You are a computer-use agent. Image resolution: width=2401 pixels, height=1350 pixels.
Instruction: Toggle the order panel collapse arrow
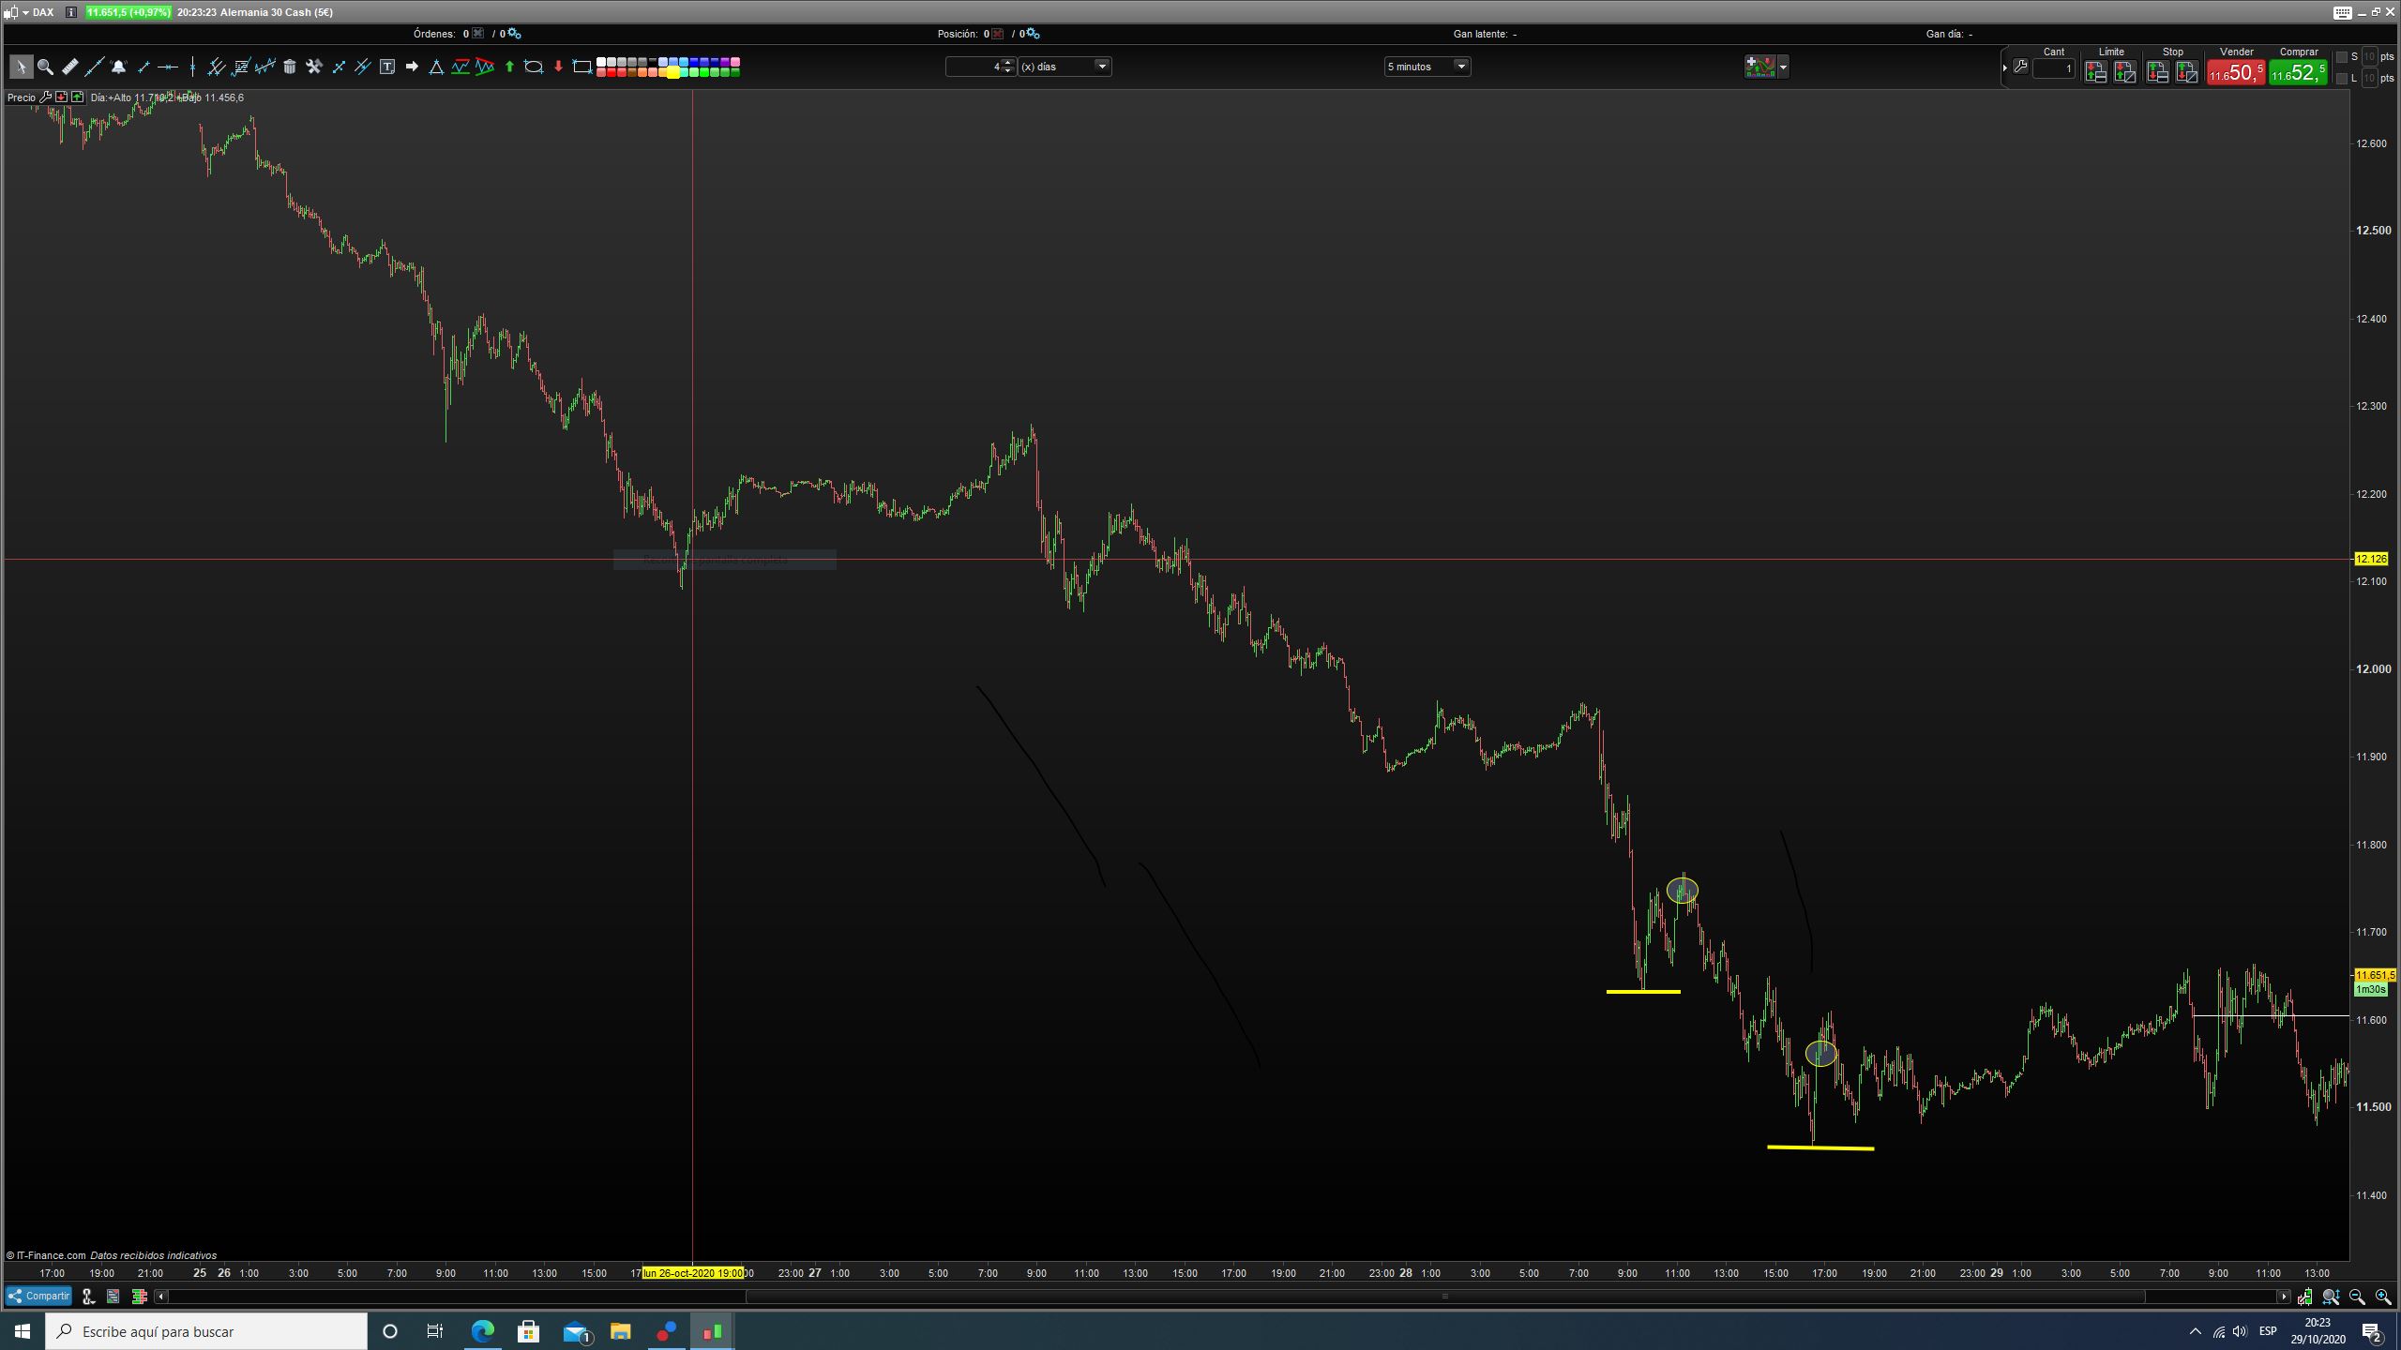pyautogui.click(x=2004, y=67)
